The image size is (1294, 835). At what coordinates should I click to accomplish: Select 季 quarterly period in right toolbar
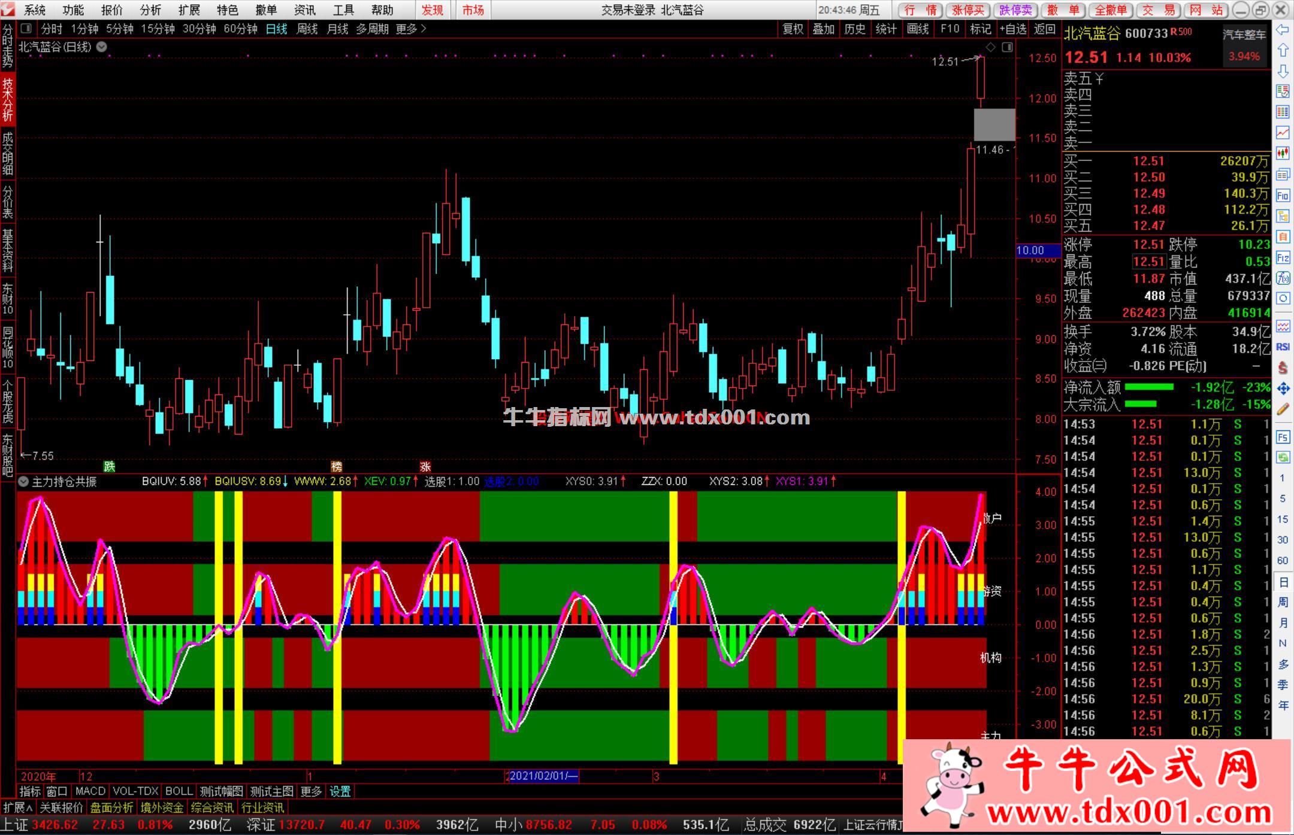(x=1283, y=685)
